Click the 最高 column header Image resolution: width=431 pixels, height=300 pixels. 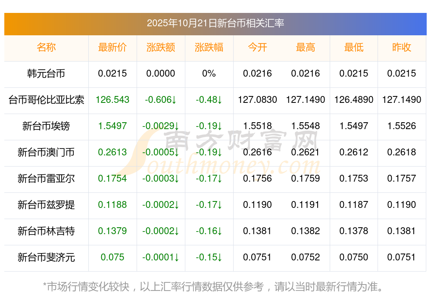coord(306,47)
